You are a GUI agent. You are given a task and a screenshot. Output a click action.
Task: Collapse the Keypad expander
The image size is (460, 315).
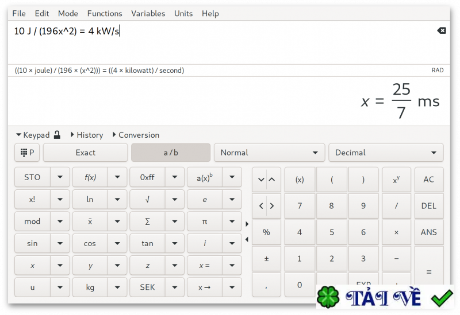pos(33,135)
